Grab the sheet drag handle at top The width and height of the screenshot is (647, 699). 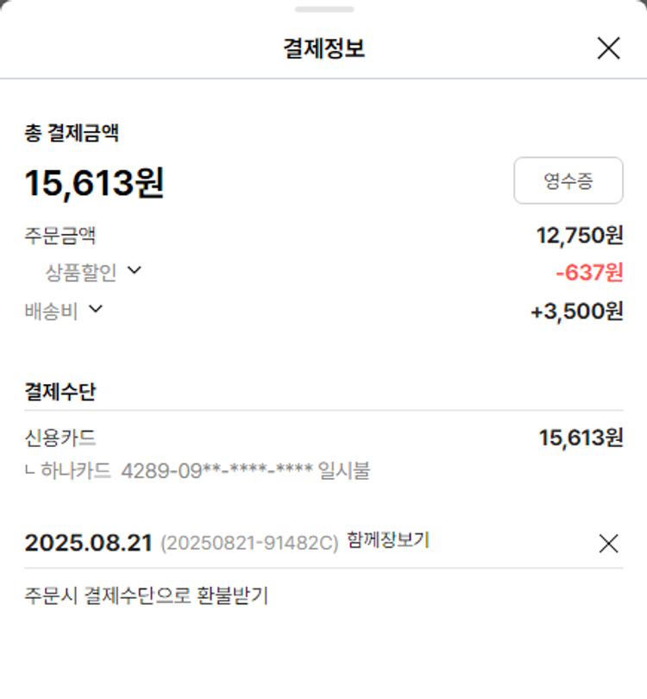pyautogui.click(x=323, y=9)
